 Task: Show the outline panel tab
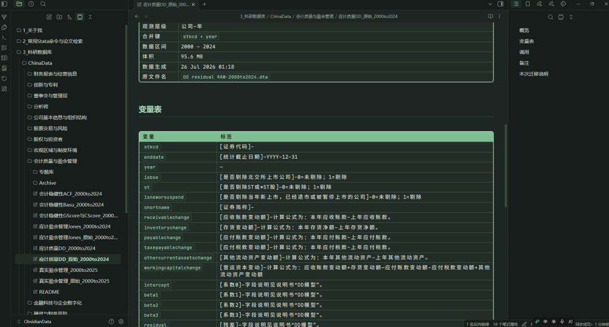coord(516,4)
